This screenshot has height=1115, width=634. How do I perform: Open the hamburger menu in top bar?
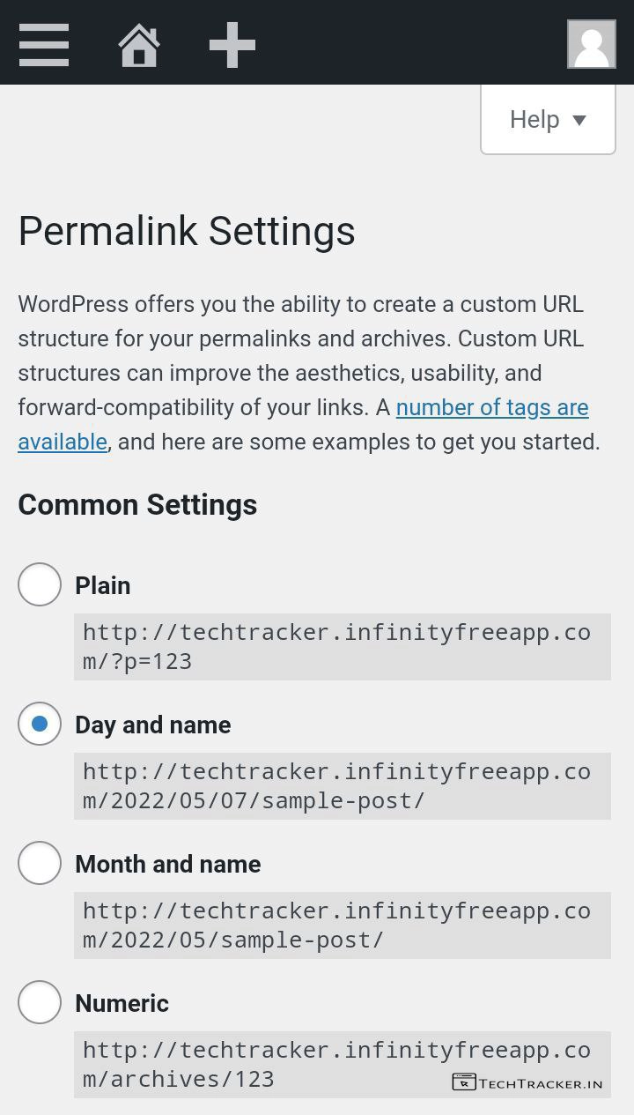[x=44, y=44]
